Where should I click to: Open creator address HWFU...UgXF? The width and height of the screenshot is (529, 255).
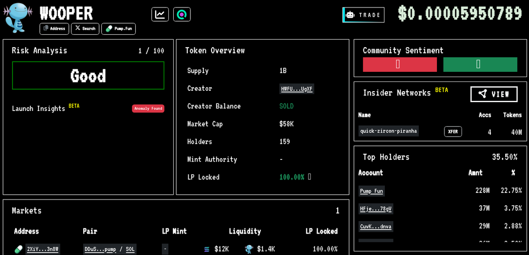[x=297, y=89]
